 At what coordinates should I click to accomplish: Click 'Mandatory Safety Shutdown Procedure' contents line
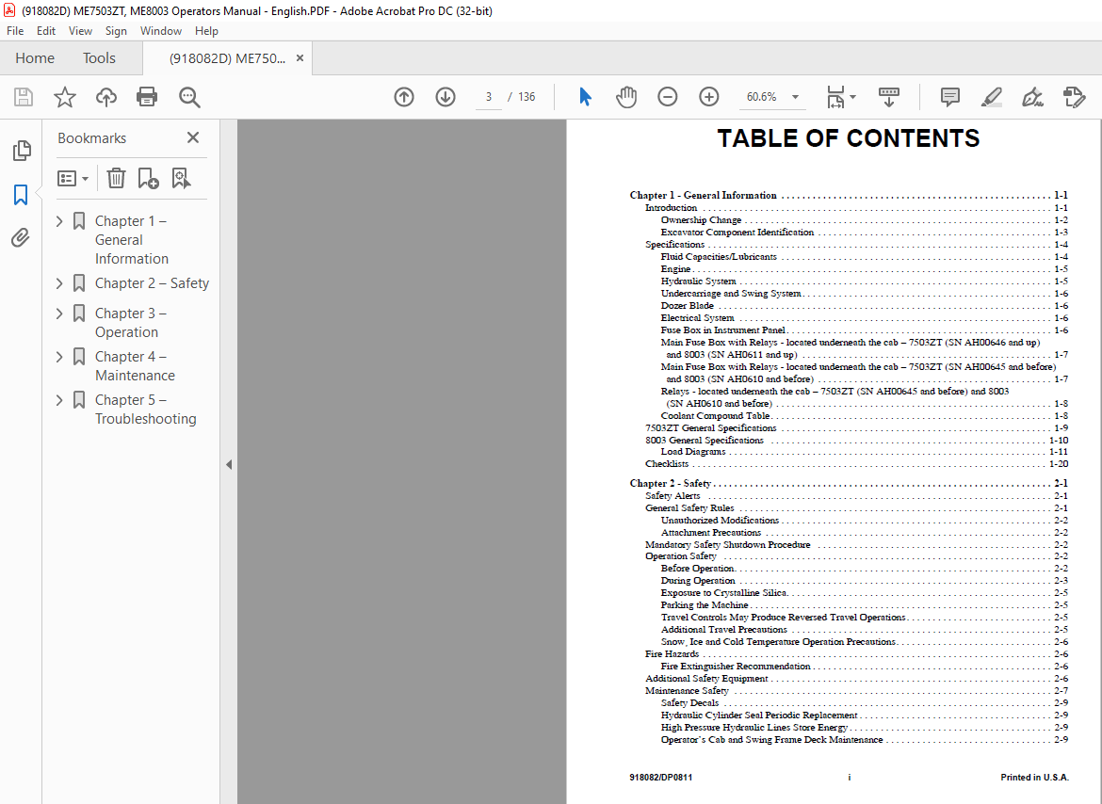856,544
